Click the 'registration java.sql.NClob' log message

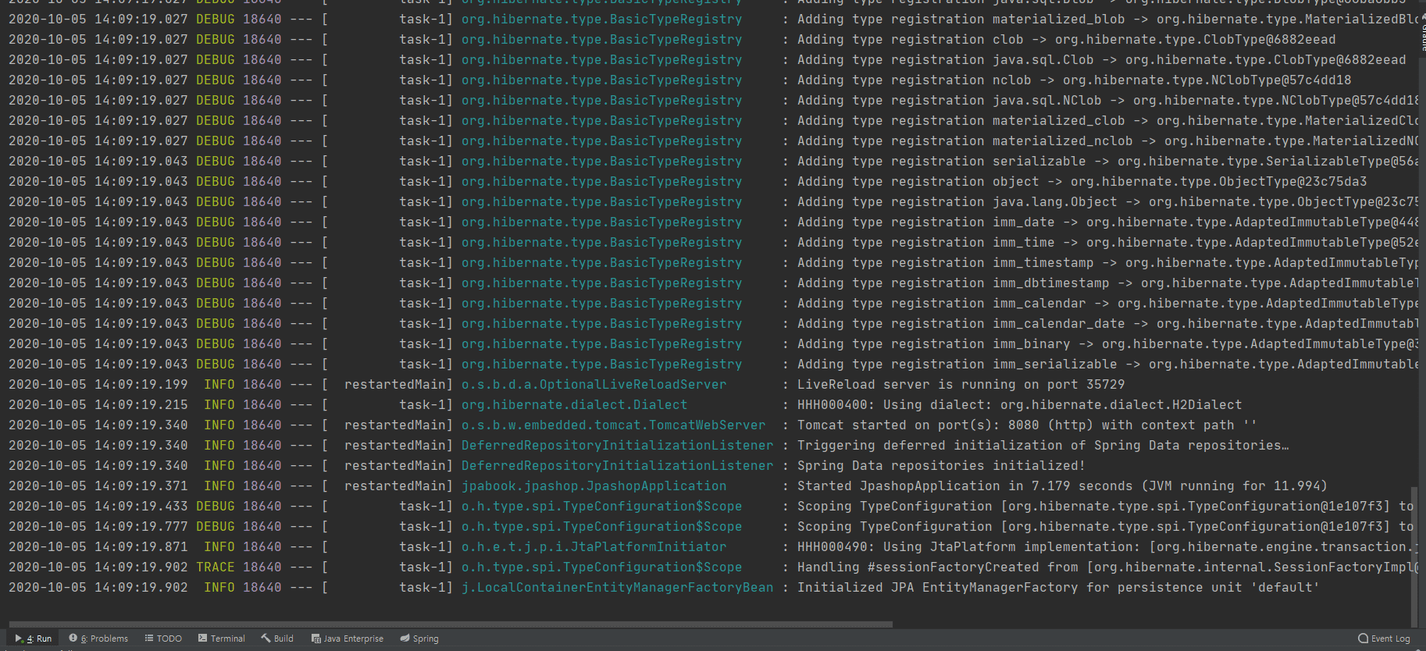click(1107, 100)
